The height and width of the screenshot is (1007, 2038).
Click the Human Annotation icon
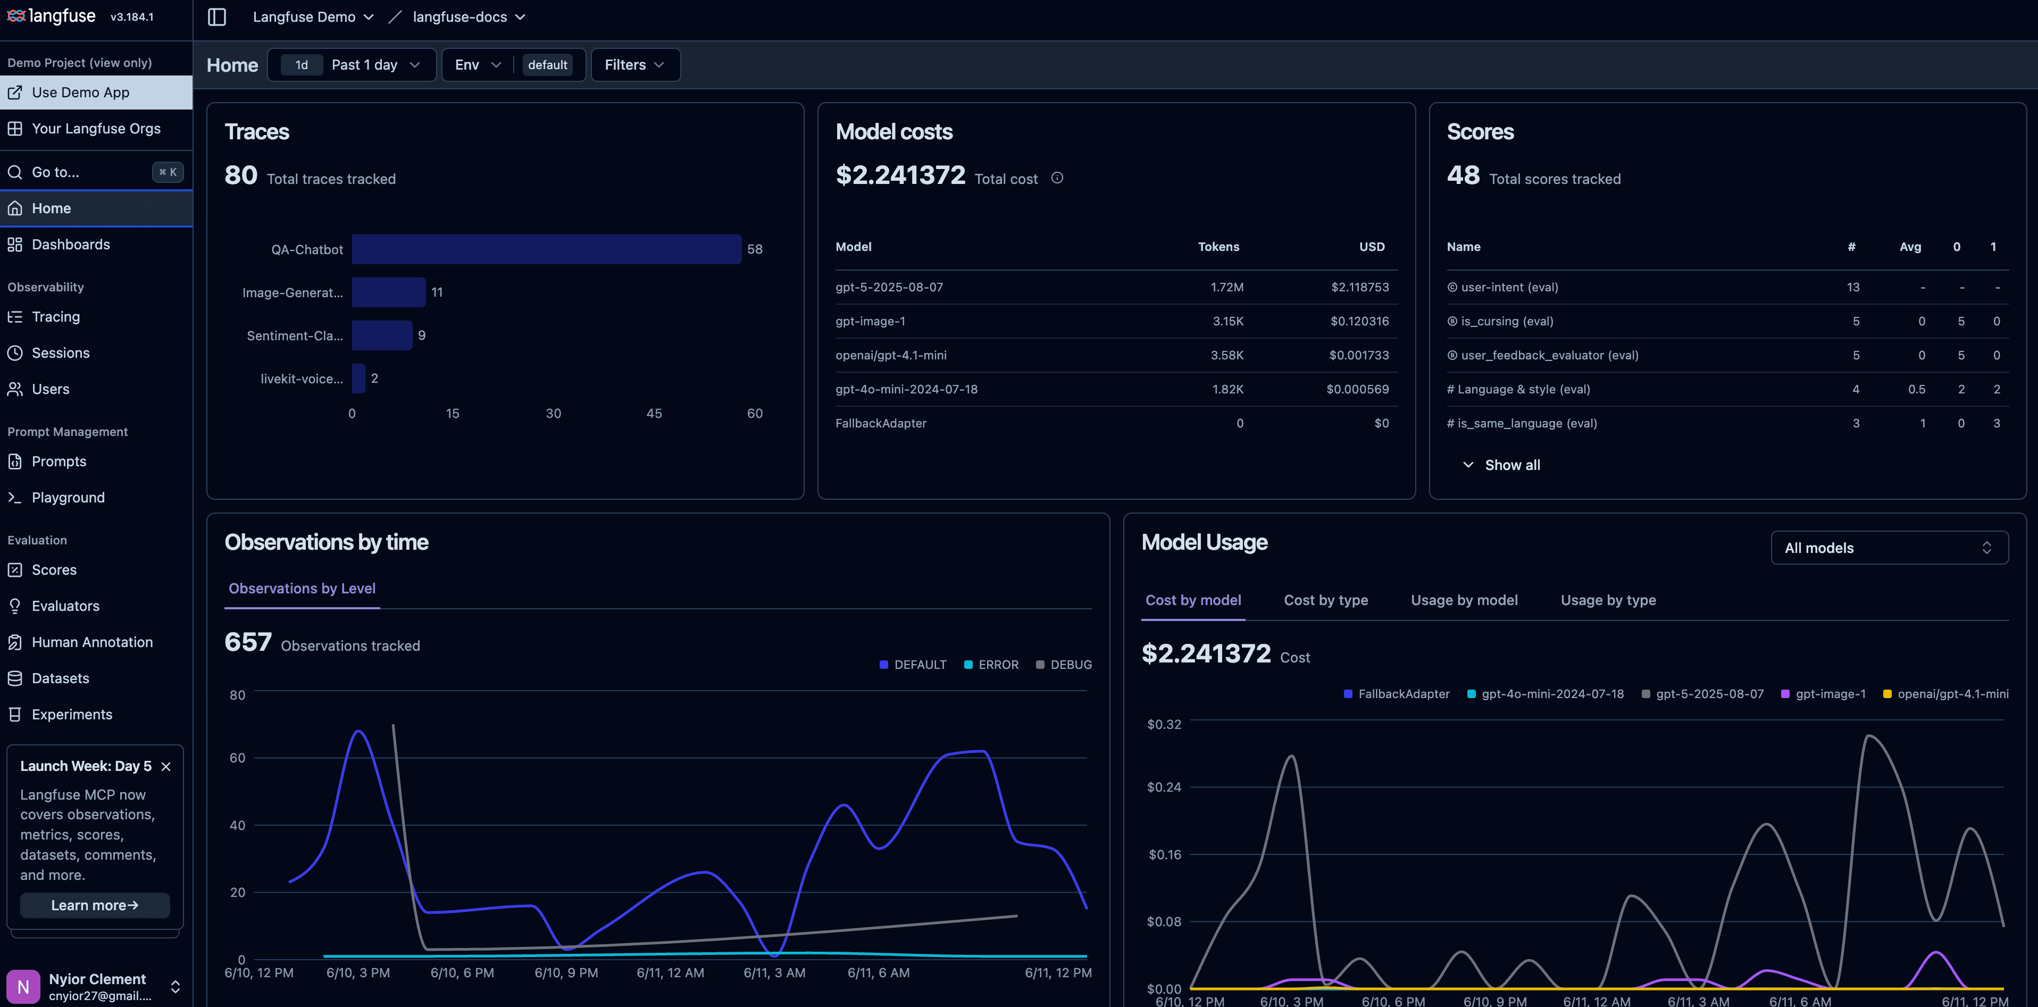(x=15, y=642)
